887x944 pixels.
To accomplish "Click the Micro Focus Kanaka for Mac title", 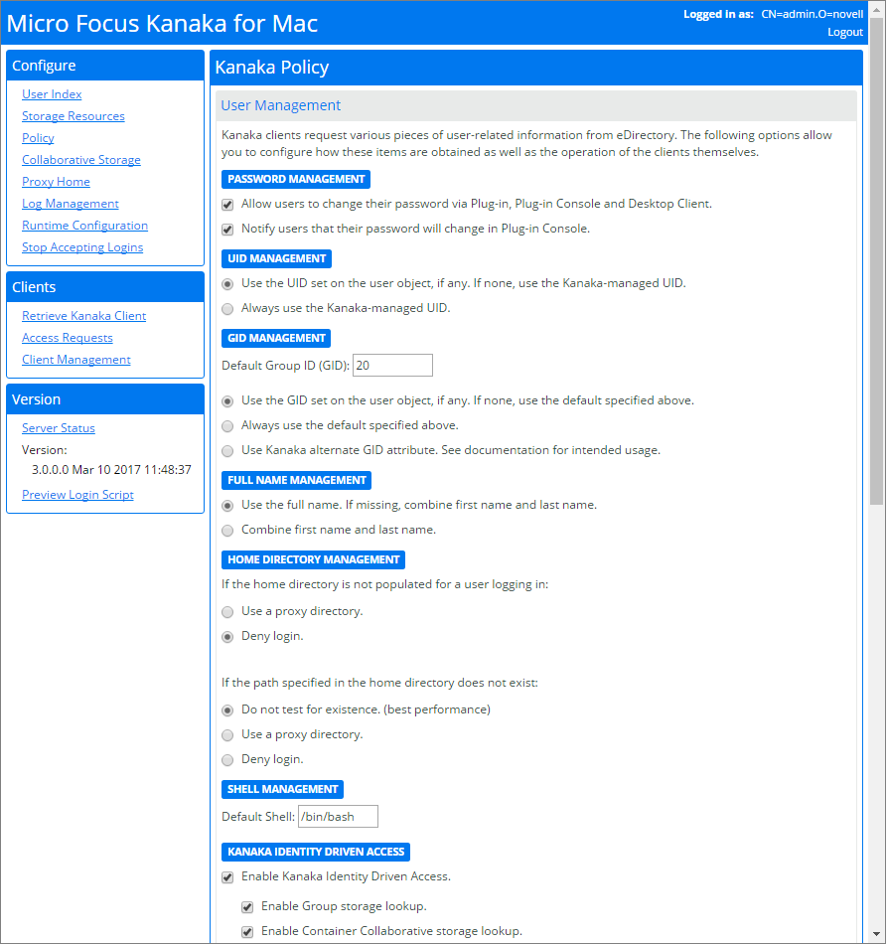I will [162, 24].
